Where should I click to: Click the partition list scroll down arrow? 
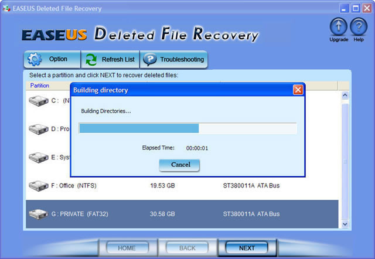click(345, 224)
